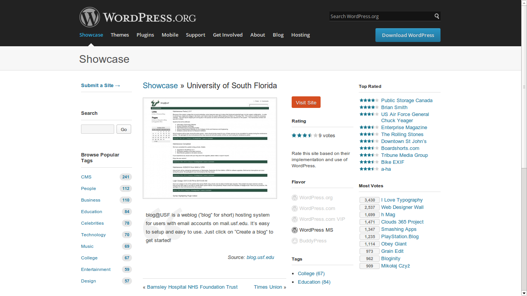Browse the CMS popular tag

pos(86,177)
